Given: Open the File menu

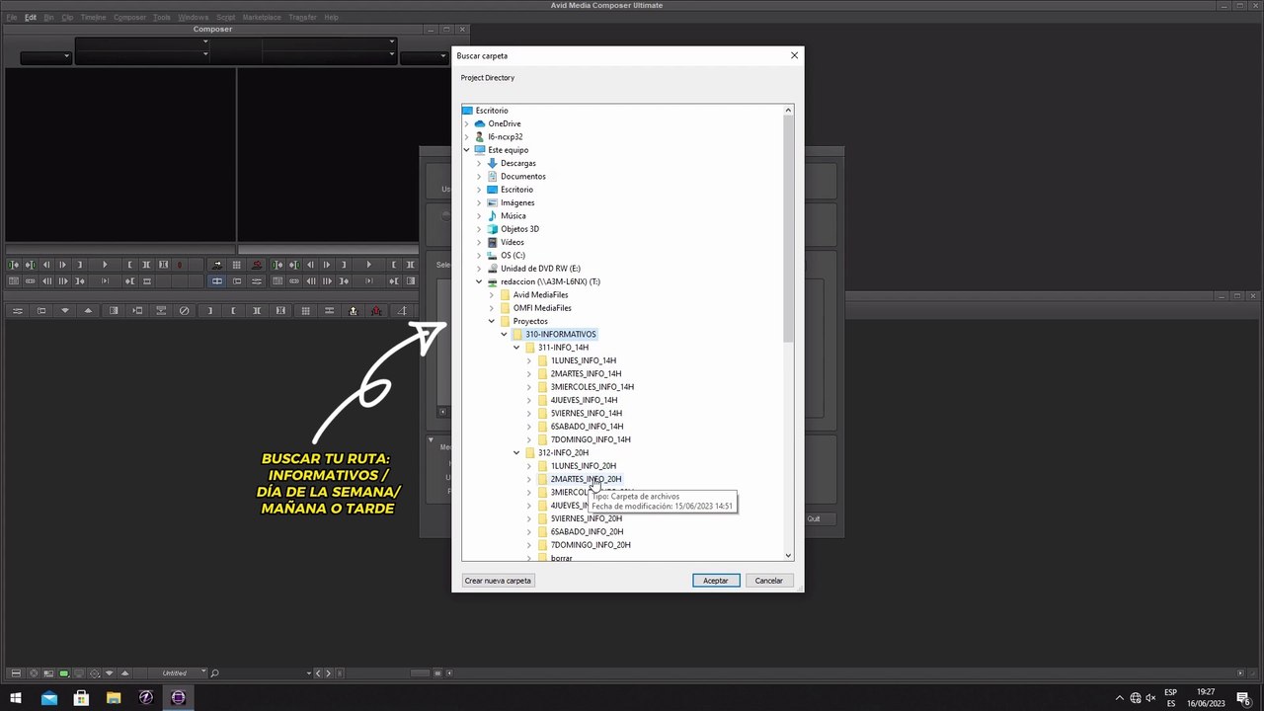Looking at the screenshot, I should point(12,17).
